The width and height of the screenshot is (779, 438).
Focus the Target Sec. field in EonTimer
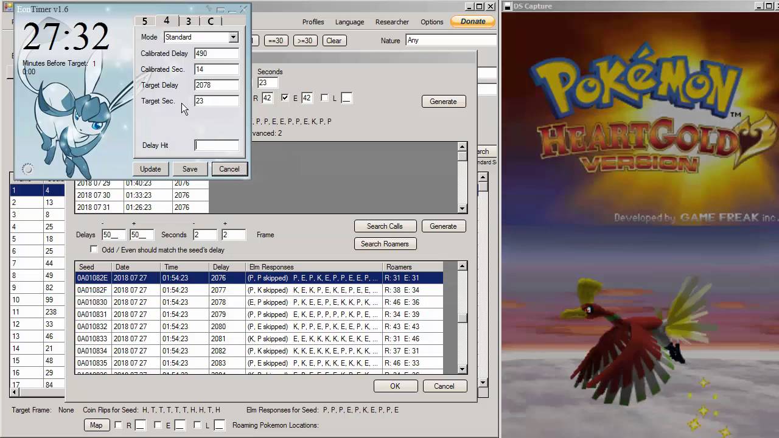click(x=216, y=101)
